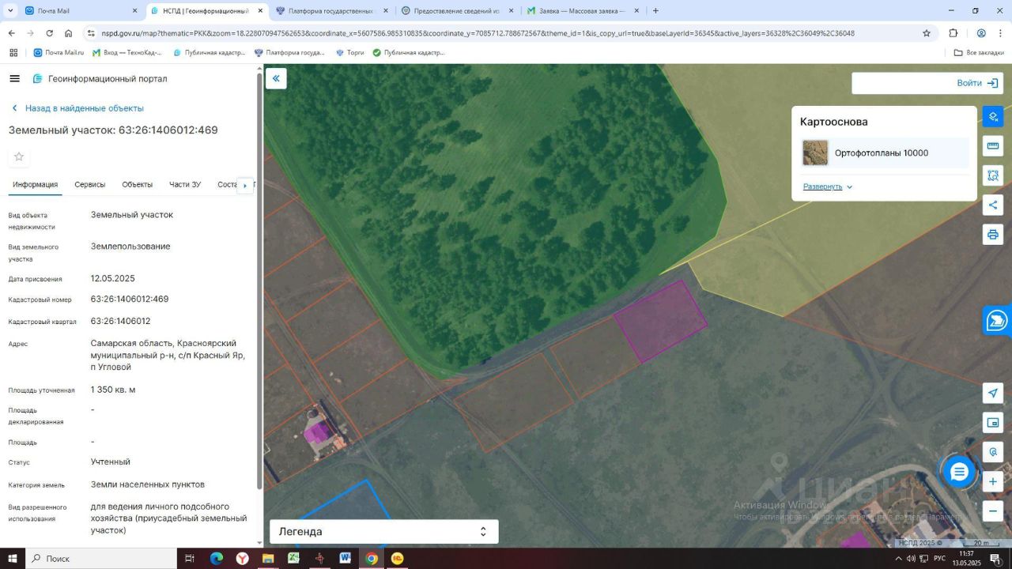Reload the browser page

tap(49, 33)
